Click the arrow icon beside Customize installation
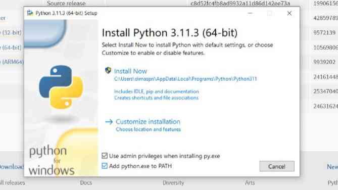 point(109,122)
